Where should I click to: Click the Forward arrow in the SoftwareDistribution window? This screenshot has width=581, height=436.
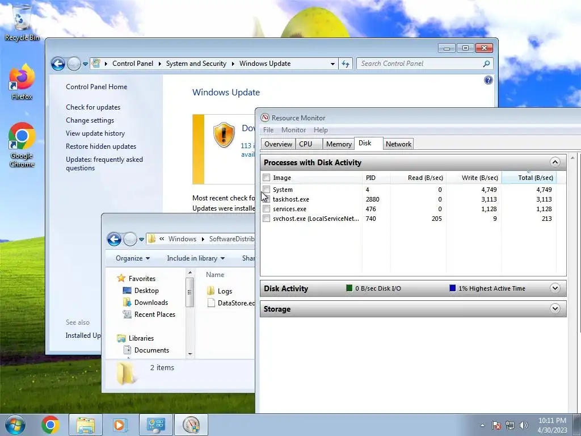pos(130,239)
